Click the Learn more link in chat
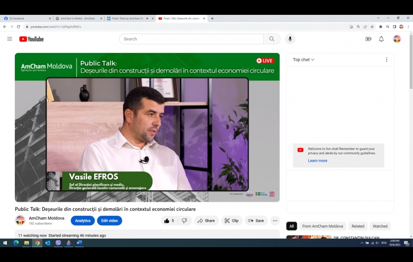The height and width of the screenshot is (262, 413). (317, 161)
